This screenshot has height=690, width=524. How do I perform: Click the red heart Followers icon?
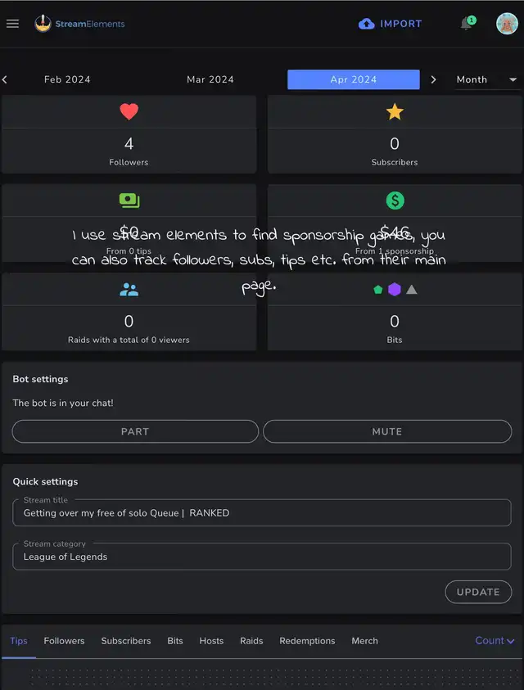tap(129, 112)
